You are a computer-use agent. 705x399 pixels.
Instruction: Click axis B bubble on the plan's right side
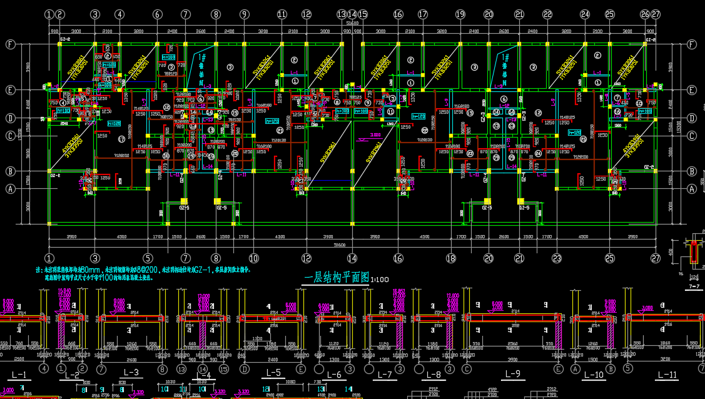(692, 171)
